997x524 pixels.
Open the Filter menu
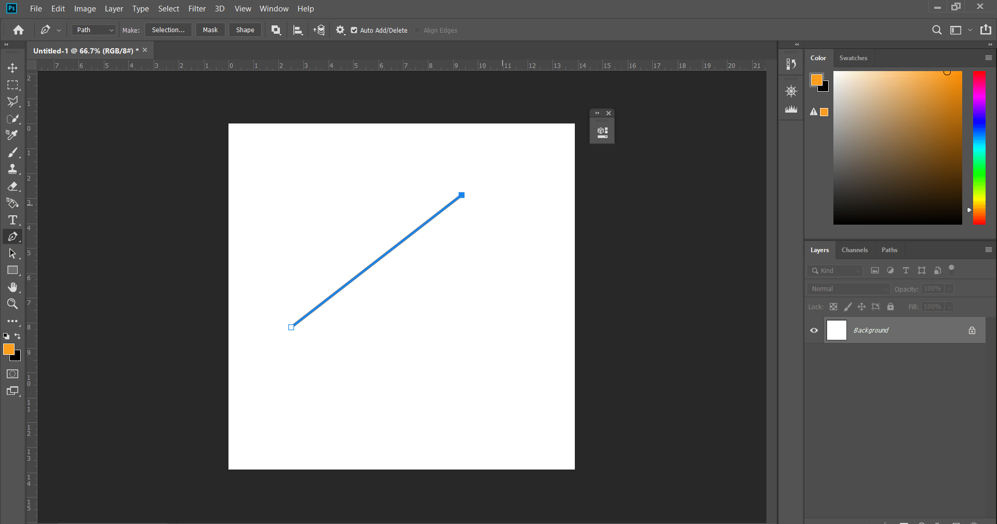tap(197, 9)
